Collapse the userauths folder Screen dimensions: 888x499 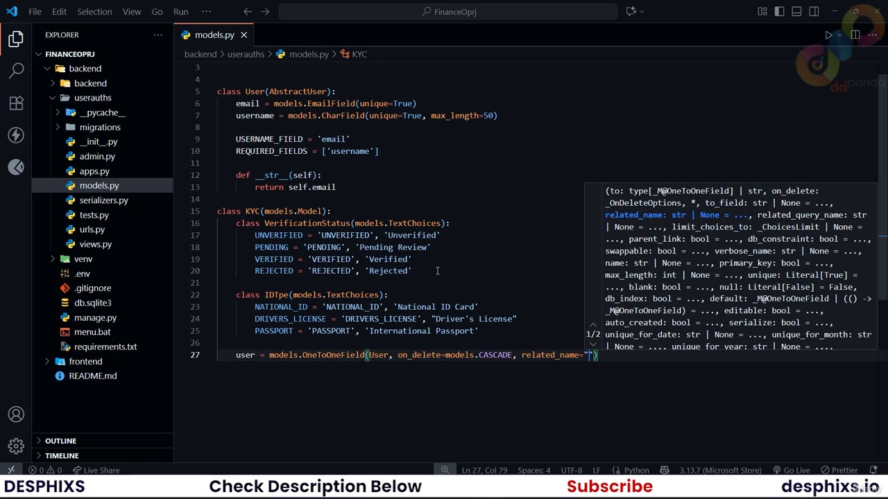pos(53,98)
